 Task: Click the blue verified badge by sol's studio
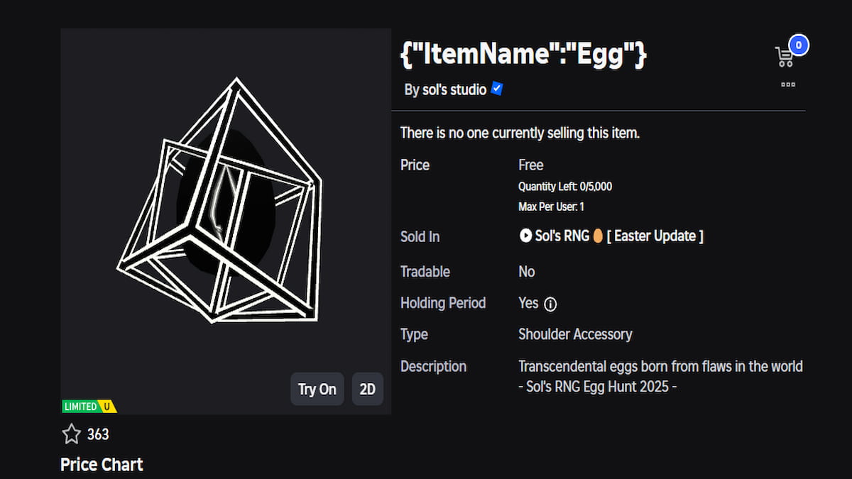tap(497, 89)
